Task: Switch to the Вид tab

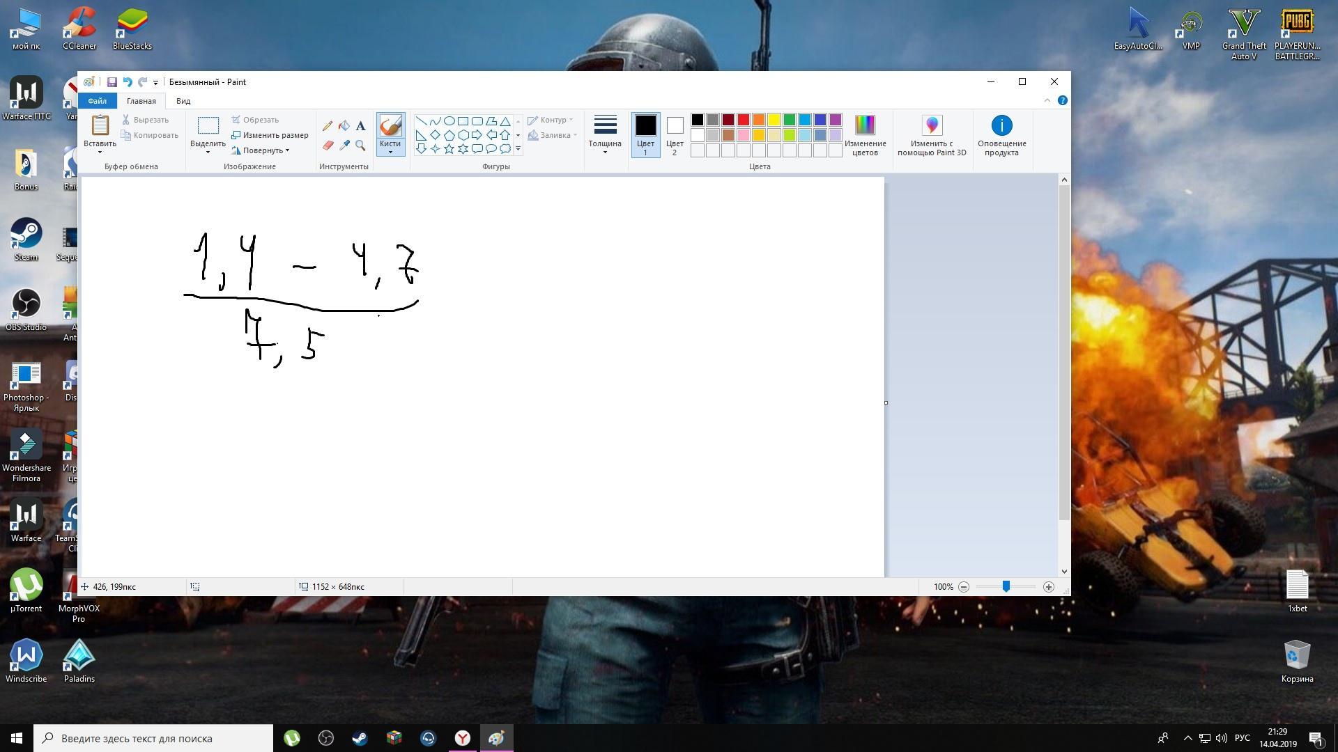Action: 183,101
